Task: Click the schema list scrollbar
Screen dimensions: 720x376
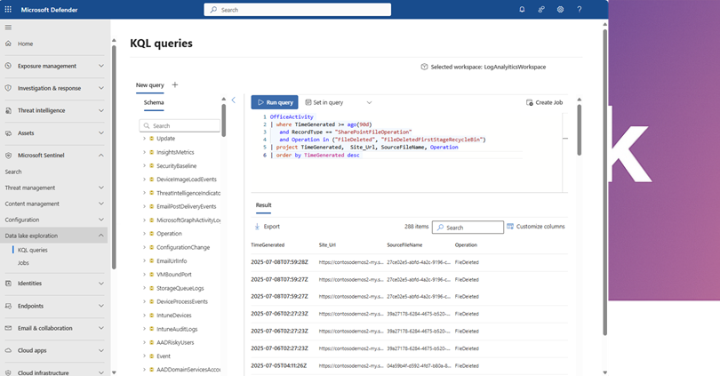Action: click(x=224, y=120)
